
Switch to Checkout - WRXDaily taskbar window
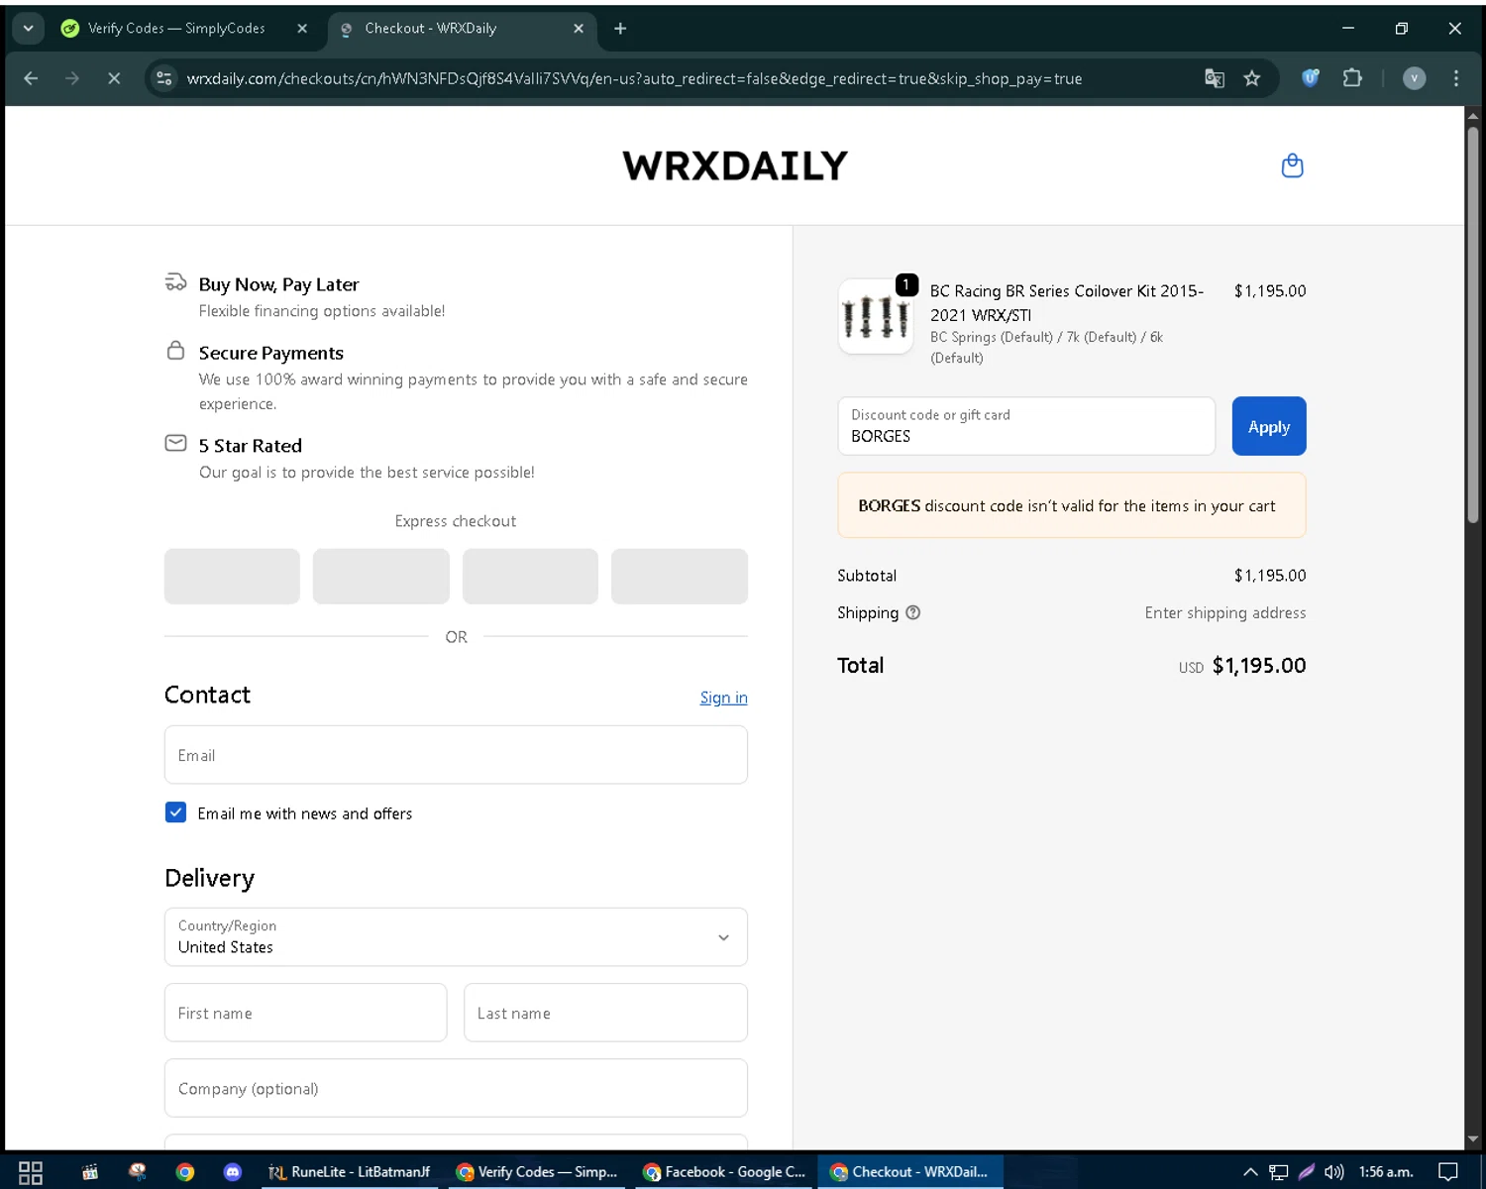[909, 1172]
